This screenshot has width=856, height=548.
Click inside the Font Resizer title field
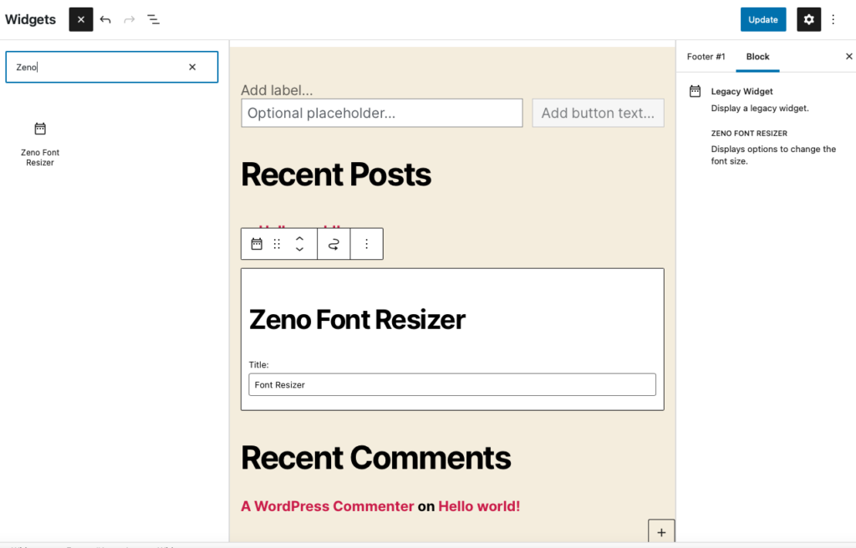click(x=451, y=384)
